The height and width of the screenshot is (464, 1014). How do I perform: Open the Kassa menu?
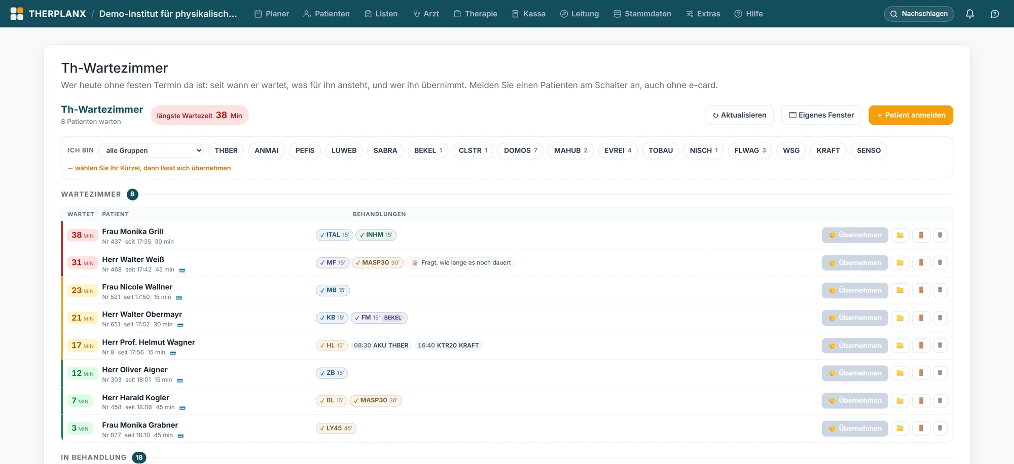click(x=529, y=14)
